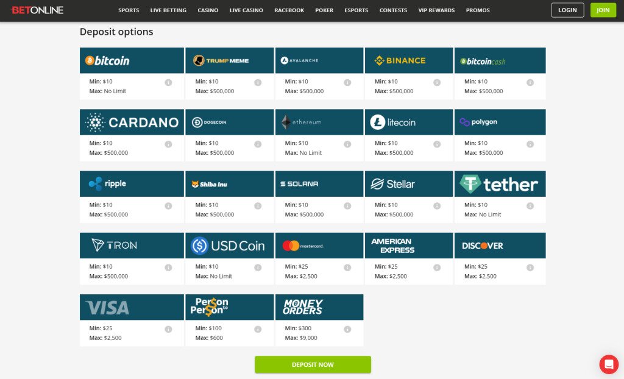
Task: Select the USD Coin banner
Action: tap(230, 246)
